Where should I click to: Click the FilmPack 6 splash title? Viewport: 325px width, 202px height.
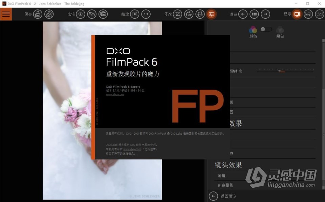tap(132, 62)
